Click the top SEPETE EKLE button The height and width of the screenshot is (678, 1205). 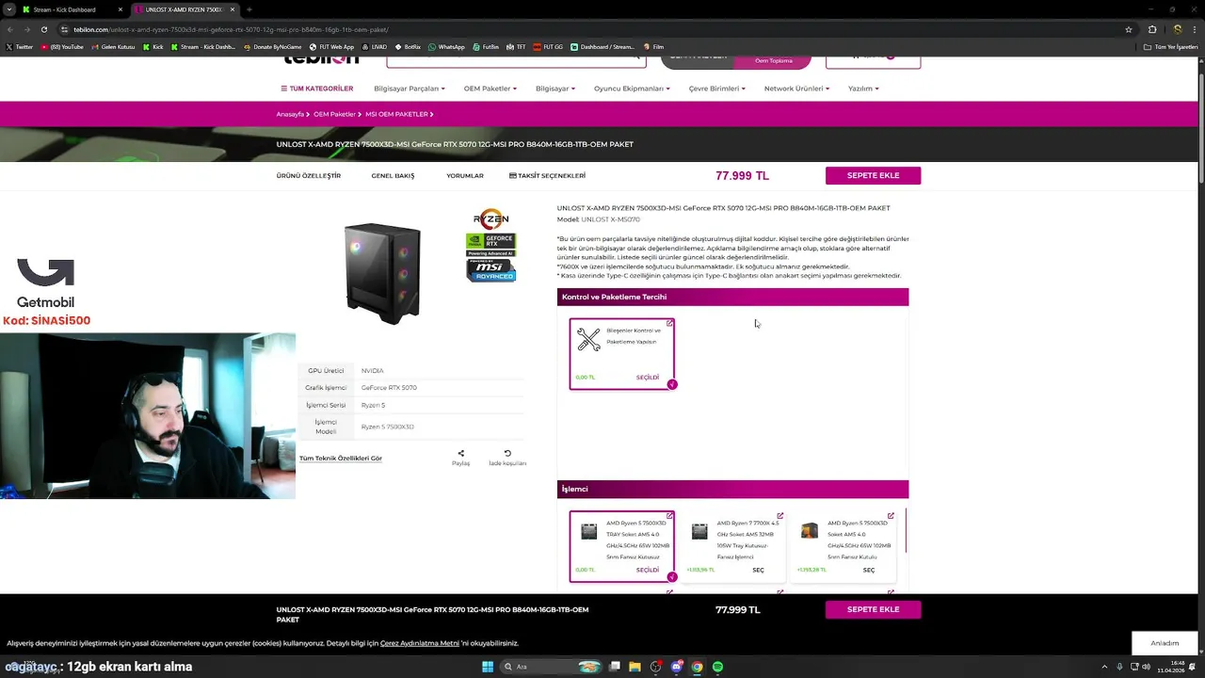pos(873,175)
